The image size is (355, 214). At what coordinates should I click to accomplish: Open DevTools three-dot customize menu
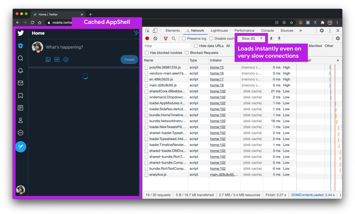[330, 31]
